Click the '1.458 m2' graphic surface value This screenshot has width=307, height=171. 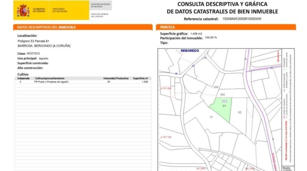[x=196, y=34]
